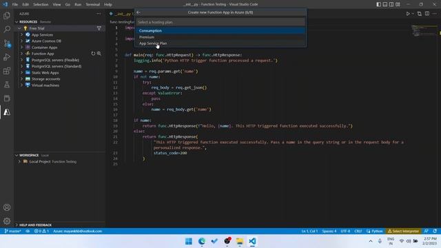Image resolution: width=441 pixels, height=248 pixels.
Task: Open Microsoft Edge from taskbar
Action: (202, 241)
